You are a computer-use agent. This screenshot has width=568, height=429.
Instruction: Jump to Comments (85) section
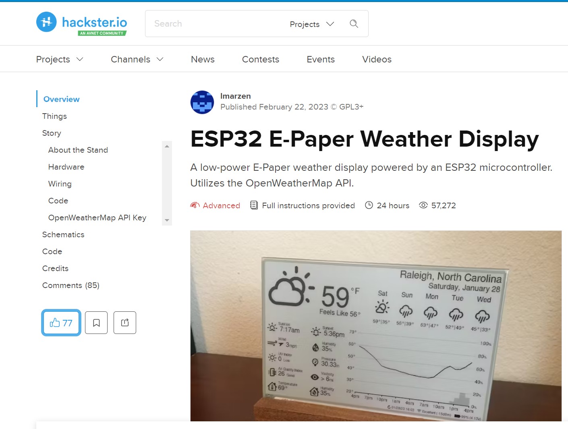pos(70,285)
